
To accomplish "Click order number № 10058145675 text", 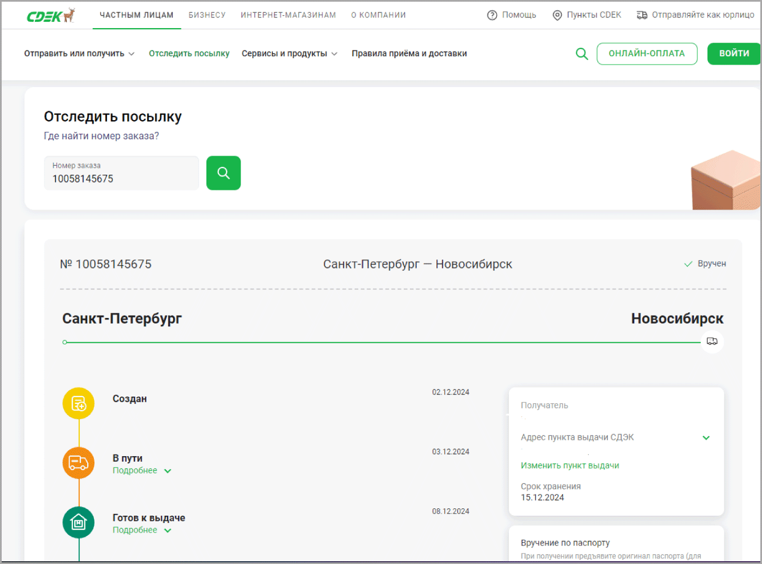I will (106, 264).
